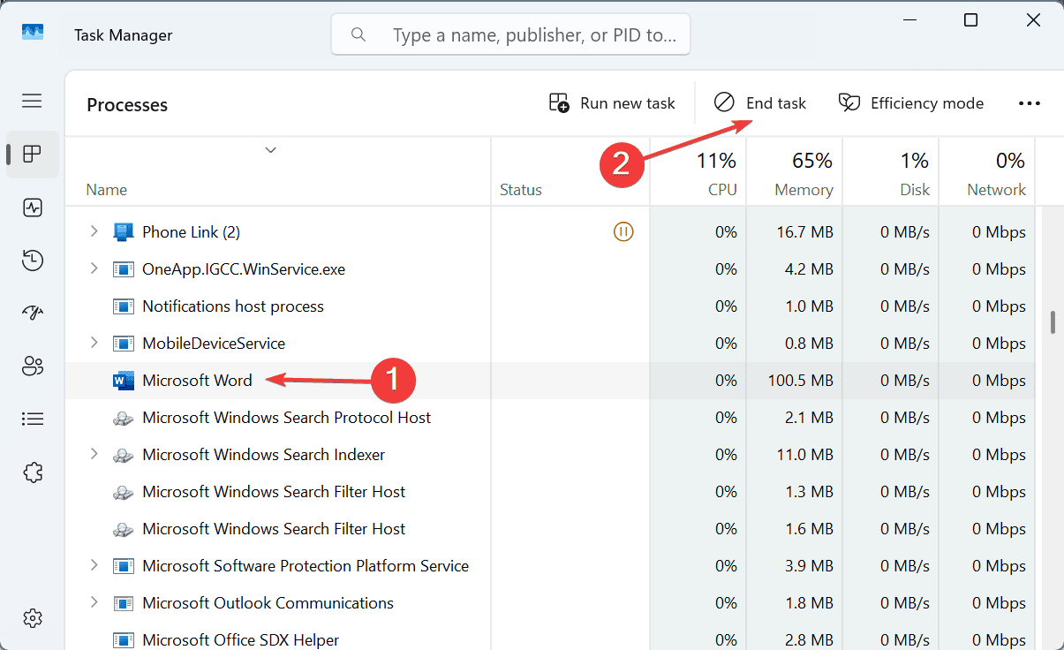Open the App history sidebar tab
Viewport: 1064px width, 650px height.
pos(33,261)
